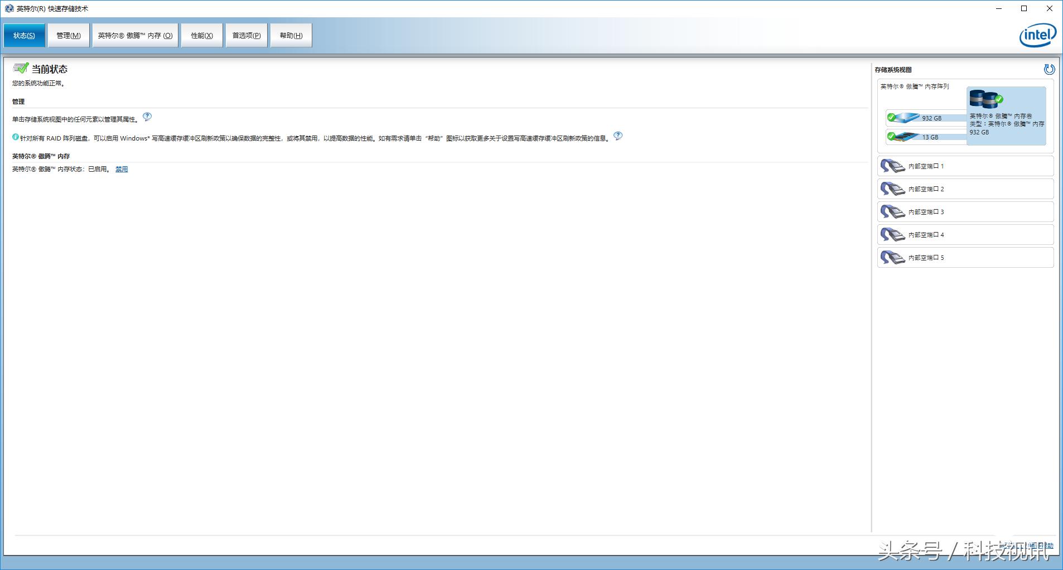
Task: Switch to the 状态(S) tab
Action: [24, 36]
